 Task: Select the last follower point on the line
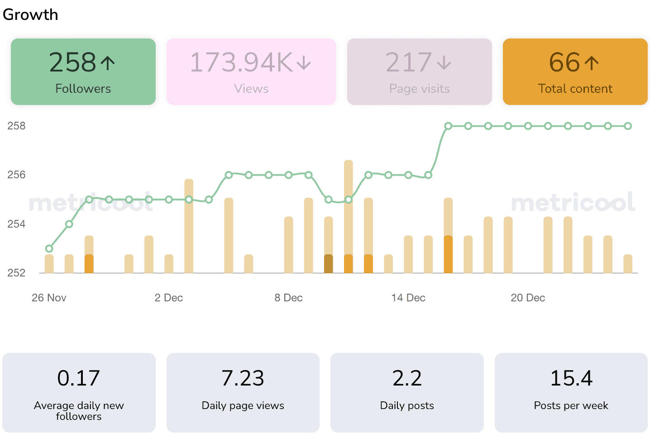click(628, 126)
